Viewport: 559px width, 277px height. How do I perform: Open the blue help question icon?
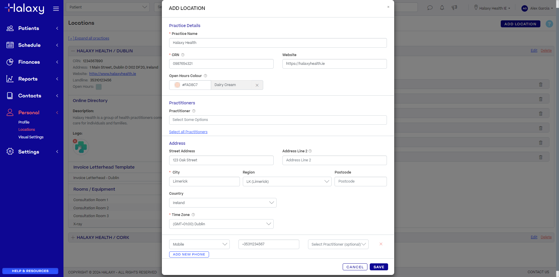[549, 24]
